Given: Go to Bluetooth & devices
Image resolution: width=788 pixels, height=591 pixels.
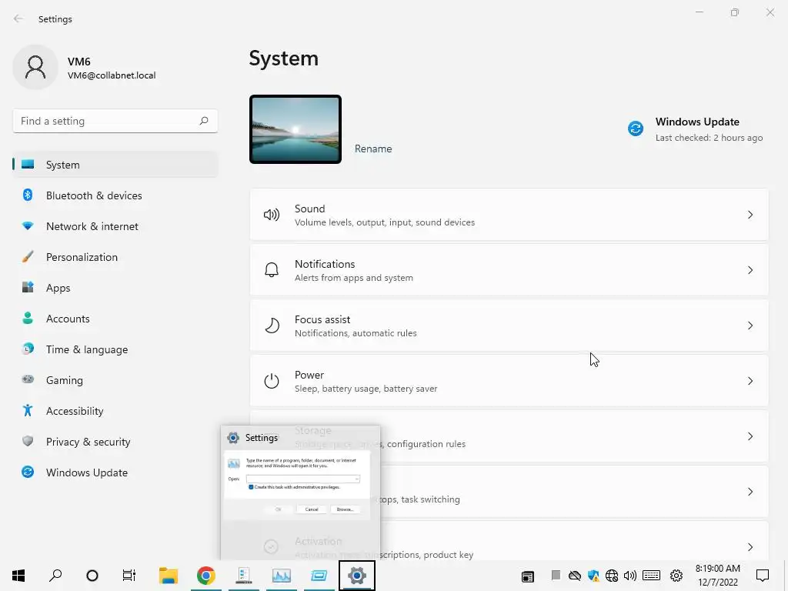Looking at the screenshot, I should click(115, 195).
